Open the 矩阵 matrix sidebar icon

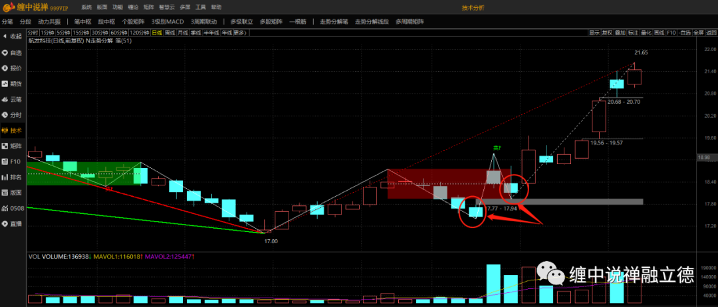pyautogui.click(x=13, y=146)
